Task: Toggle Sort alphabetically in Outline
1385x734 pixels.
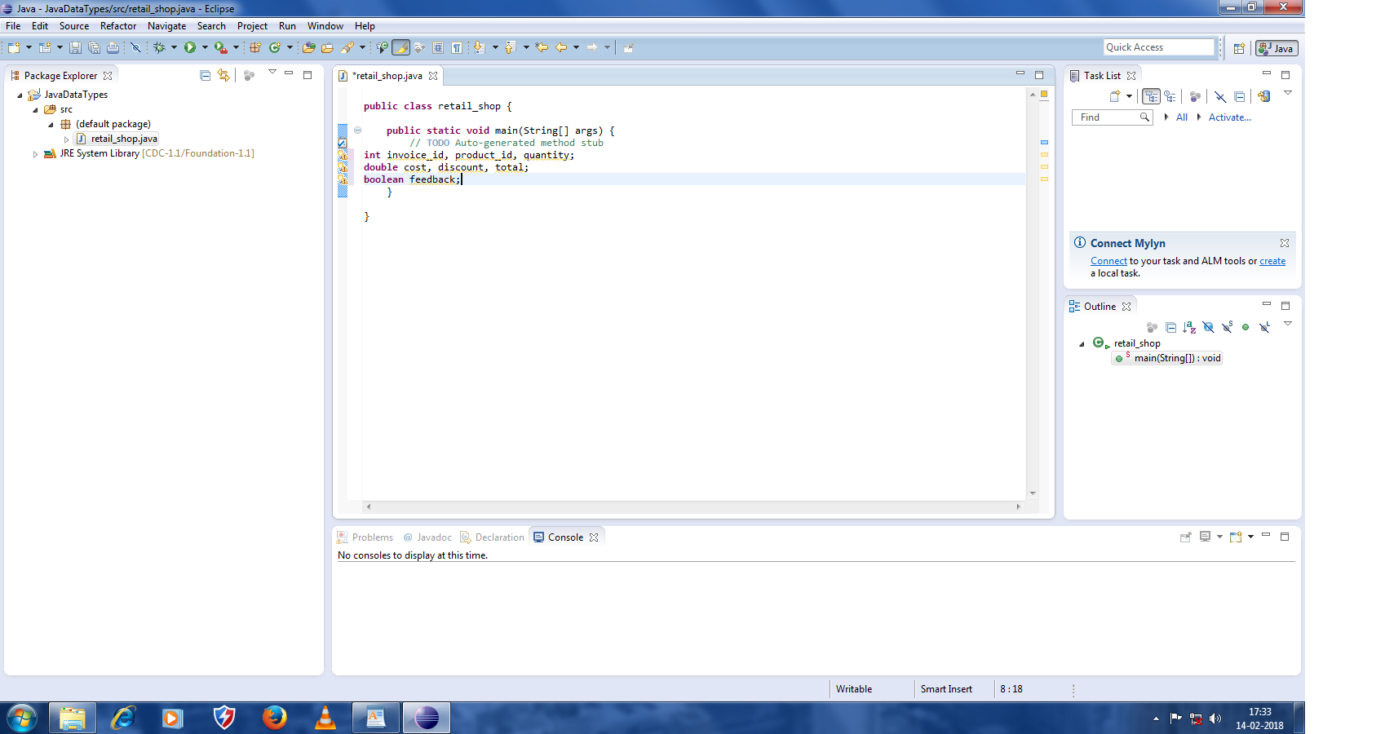Action: (1189, 327)
